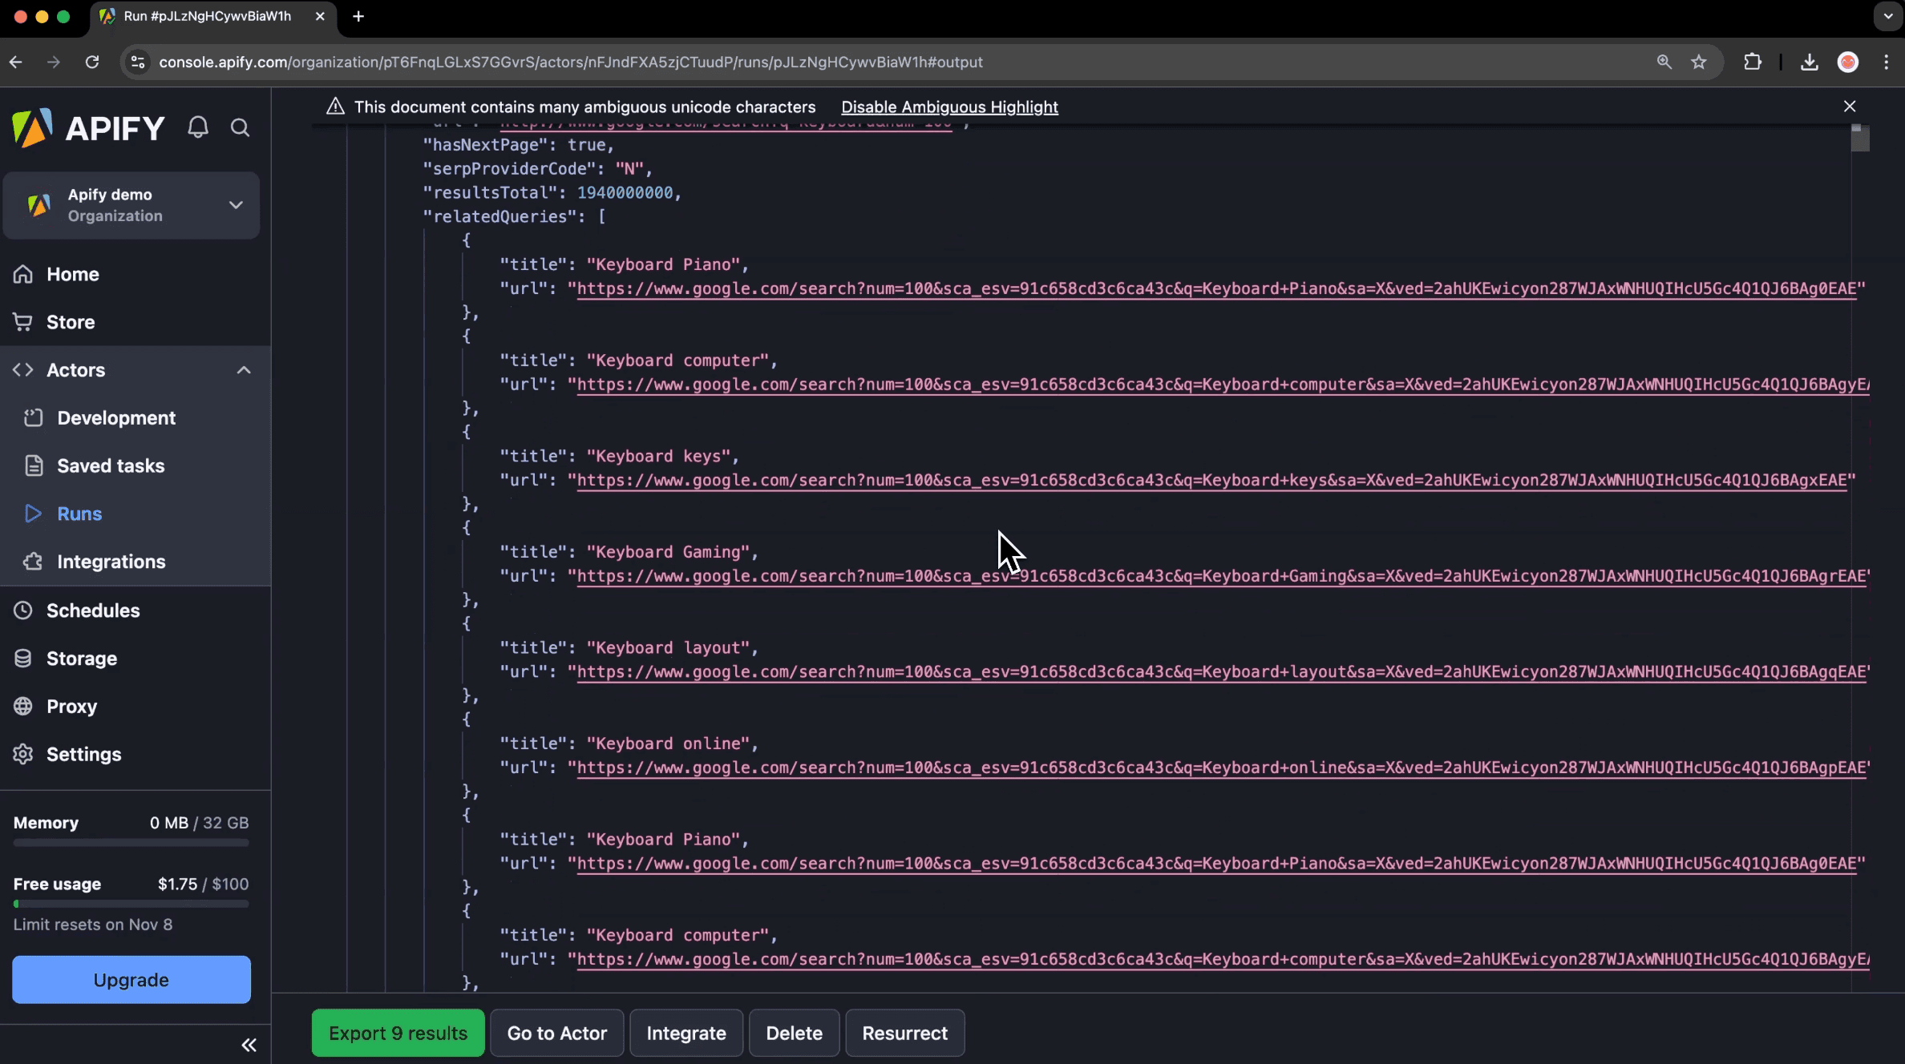Click the Development icon in sidebar
The width and height of the screenshot is (1905, 1064).
coord(33,418)
